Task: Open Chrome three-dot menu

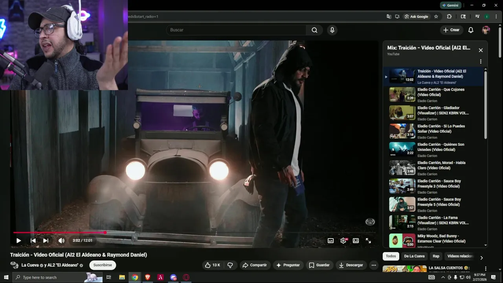Action: tap(496, 17)
